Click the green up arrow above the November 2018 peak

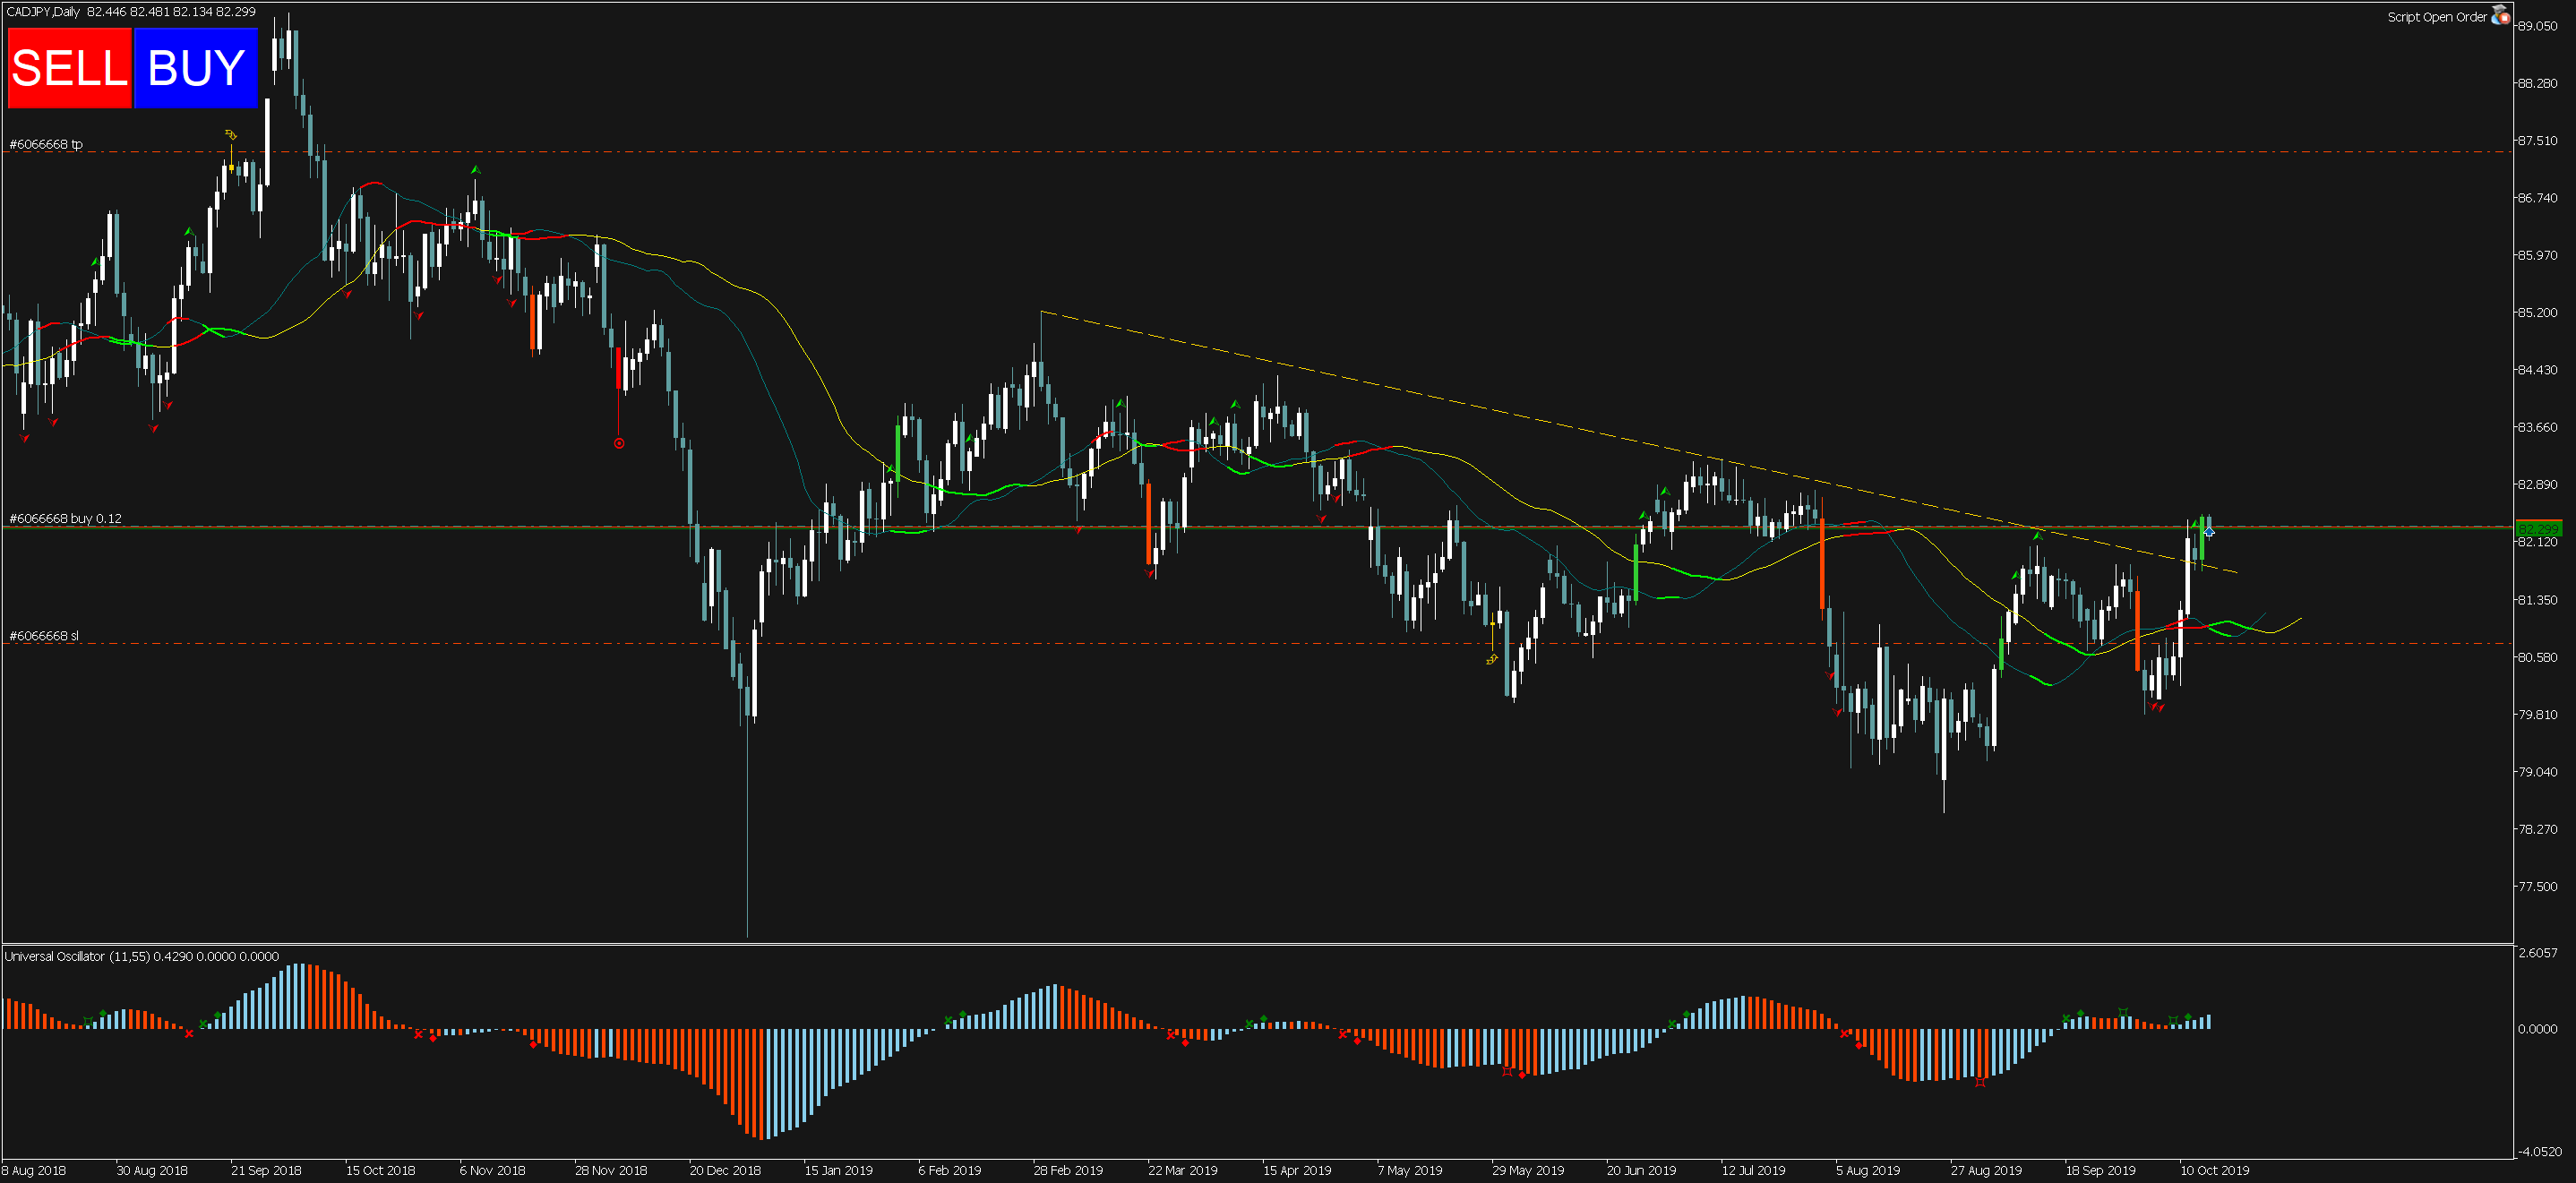476,170
